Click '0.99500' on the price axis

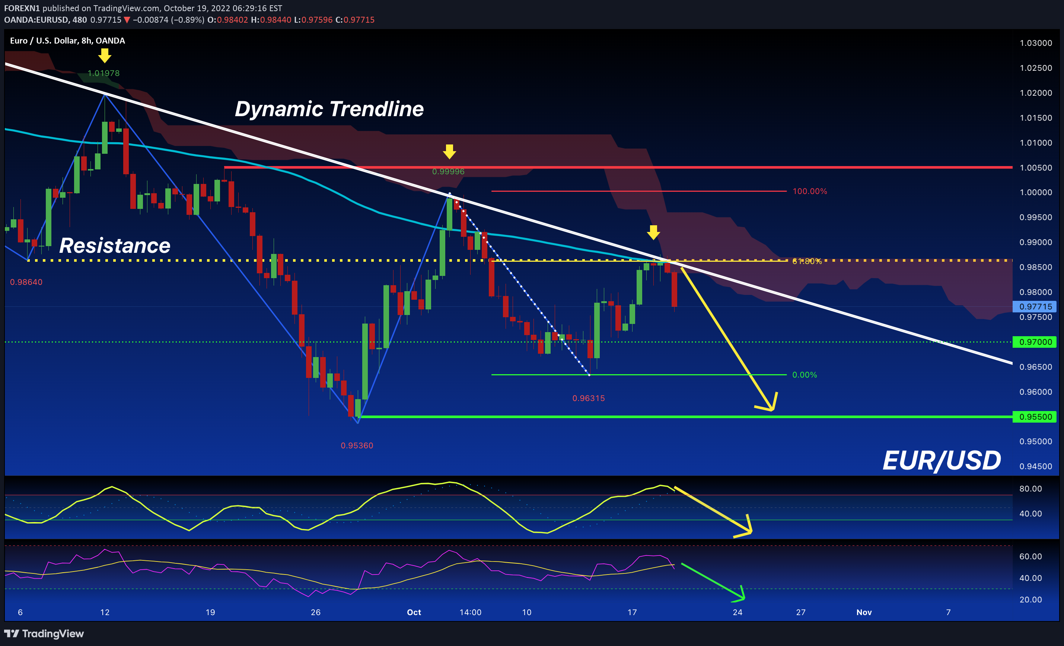pyautogui.click(x=1035, y=217)
